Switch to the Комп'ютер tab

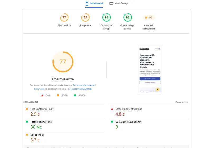[x=119, y=4]
